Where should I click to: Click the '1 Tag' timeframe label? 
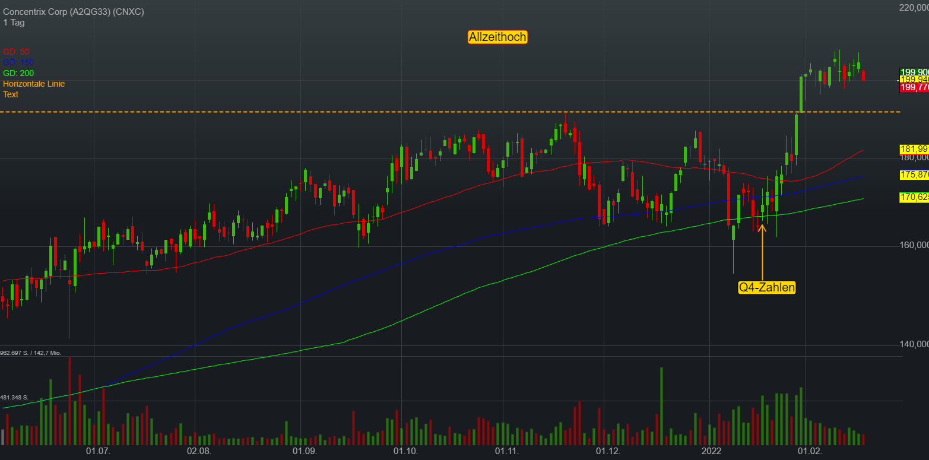[x=14, y=23]
